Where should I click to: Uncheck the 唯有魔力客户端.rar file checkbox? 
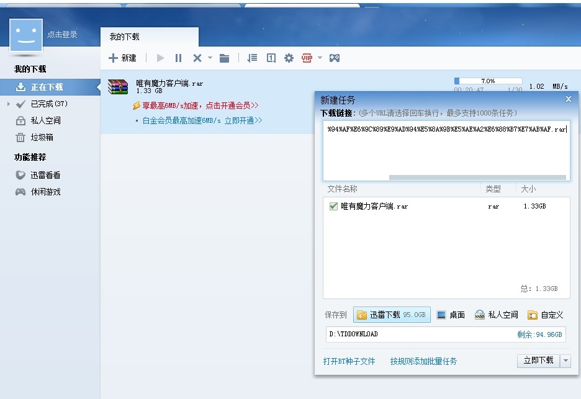[333, 206]
